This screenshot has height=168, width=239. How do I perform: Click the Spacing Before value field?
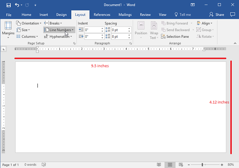[x=119, y=30]
